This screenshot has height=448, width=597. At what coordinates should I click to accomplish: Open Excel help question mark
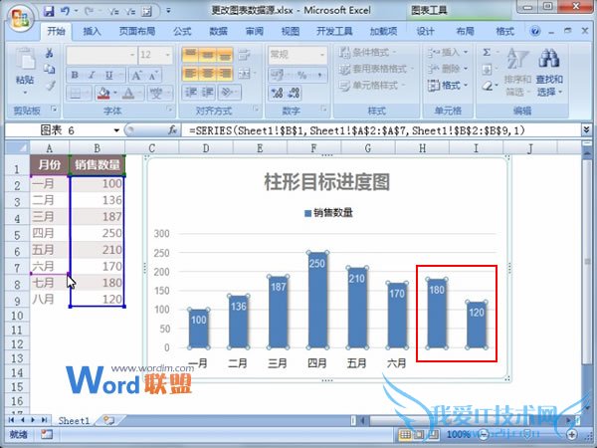pyautogui.click(x=535, y=31)
